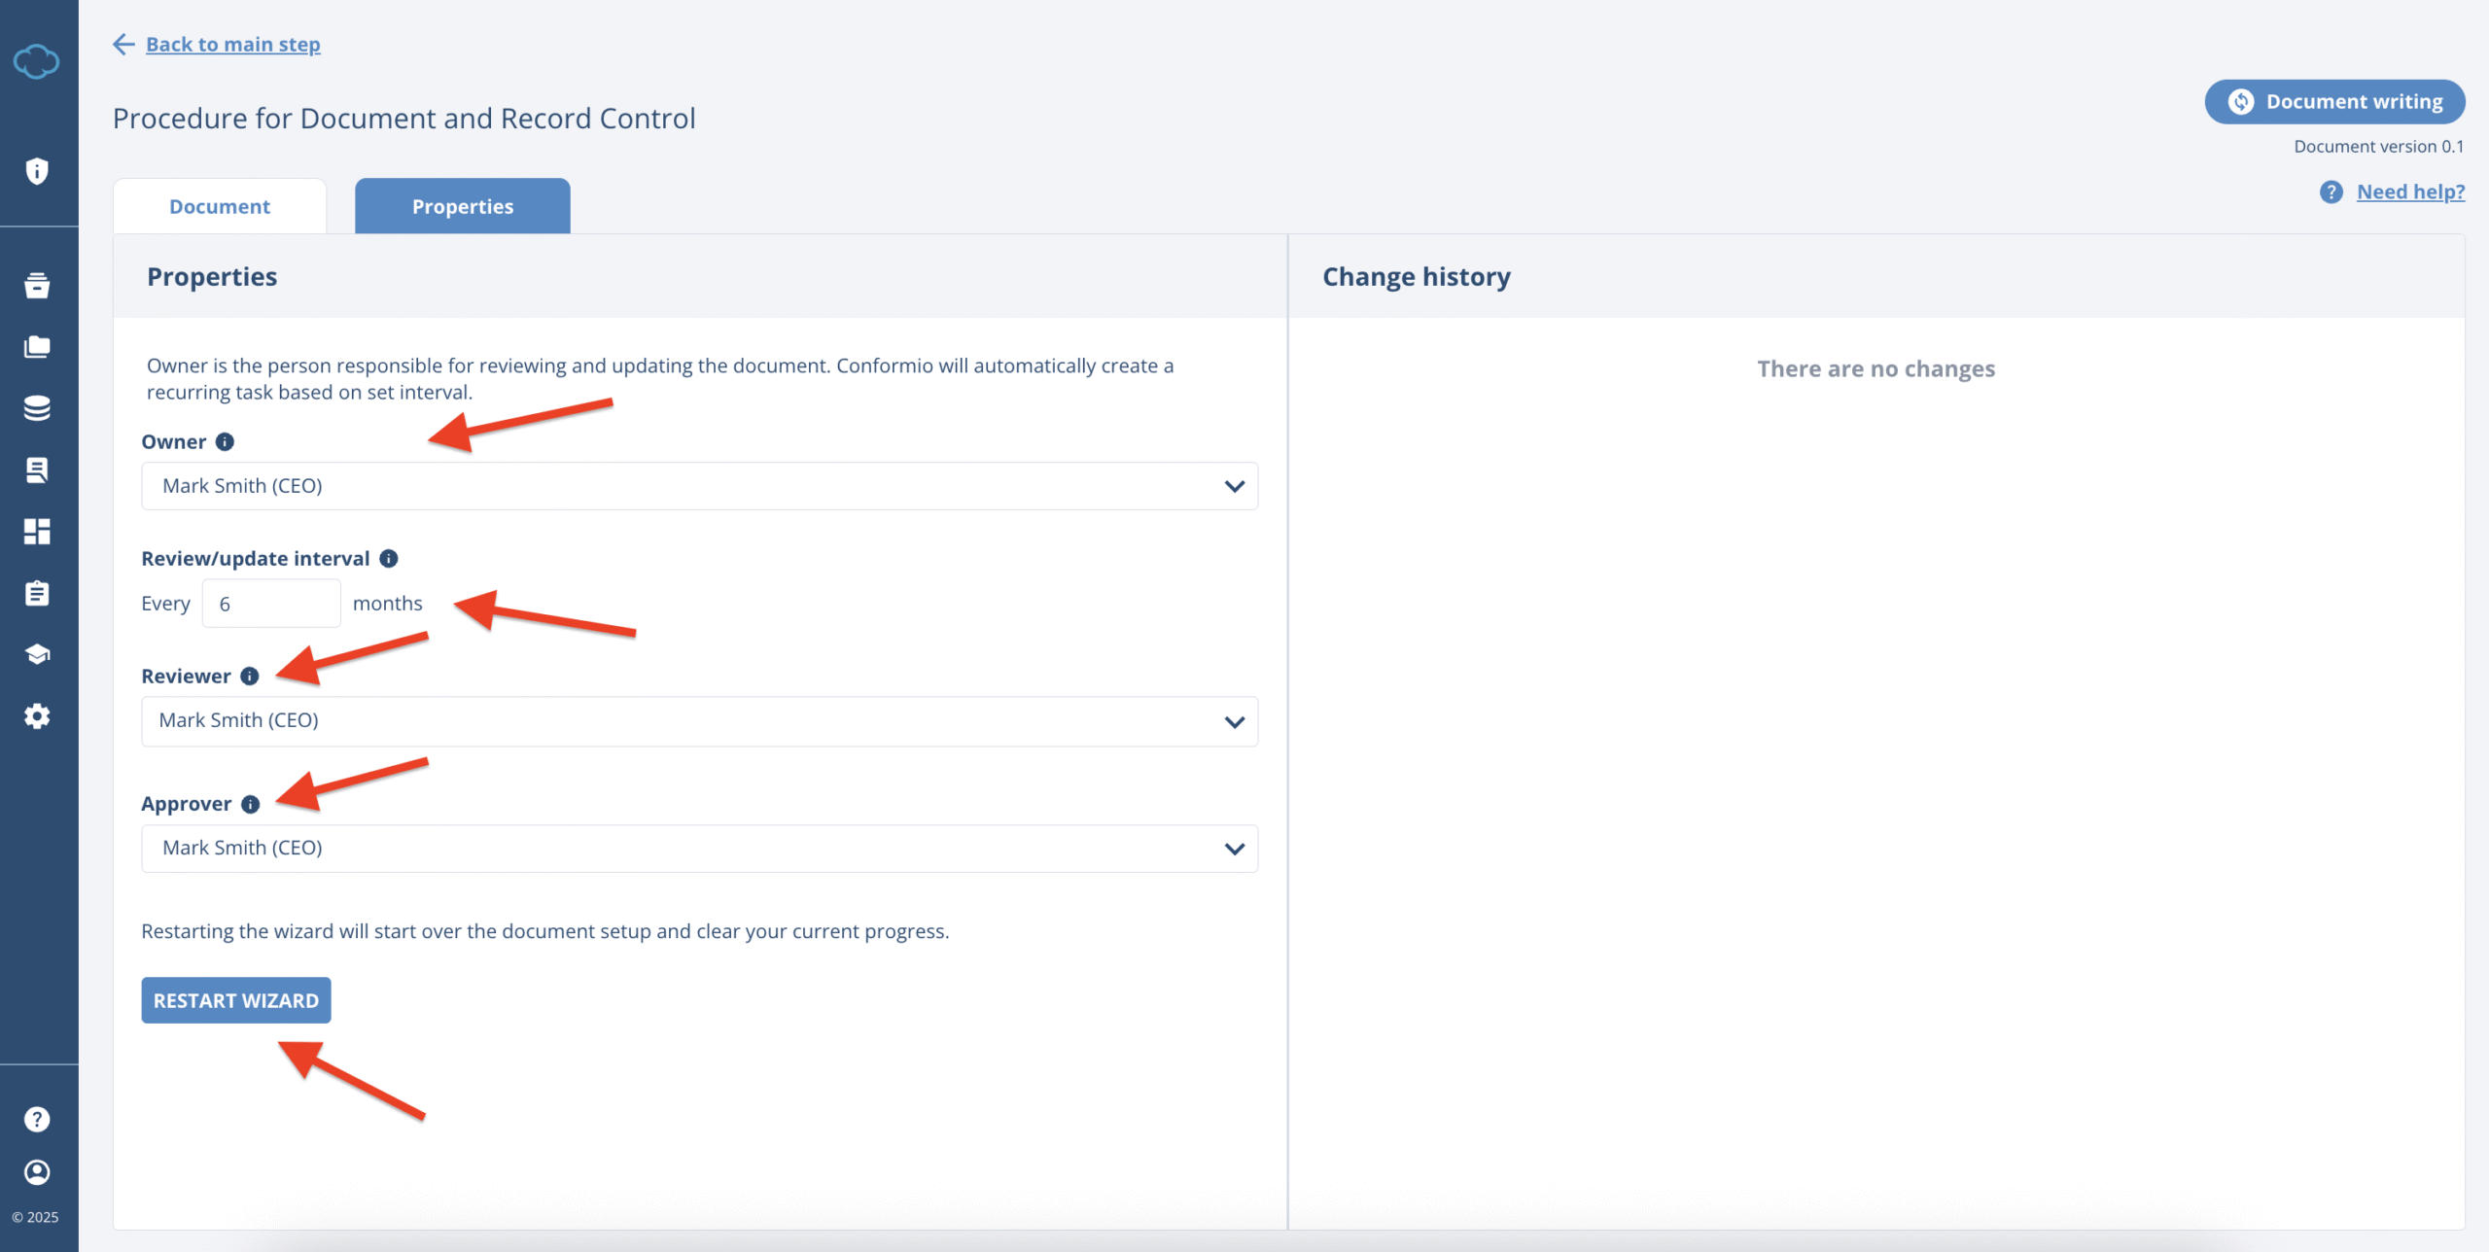Follow the Back to main step link

[x=232, y=45]
